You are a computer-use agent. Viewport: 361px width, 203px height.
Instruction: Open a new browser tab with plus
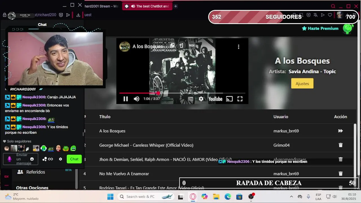pyautogui.click(x=175, y=6)
